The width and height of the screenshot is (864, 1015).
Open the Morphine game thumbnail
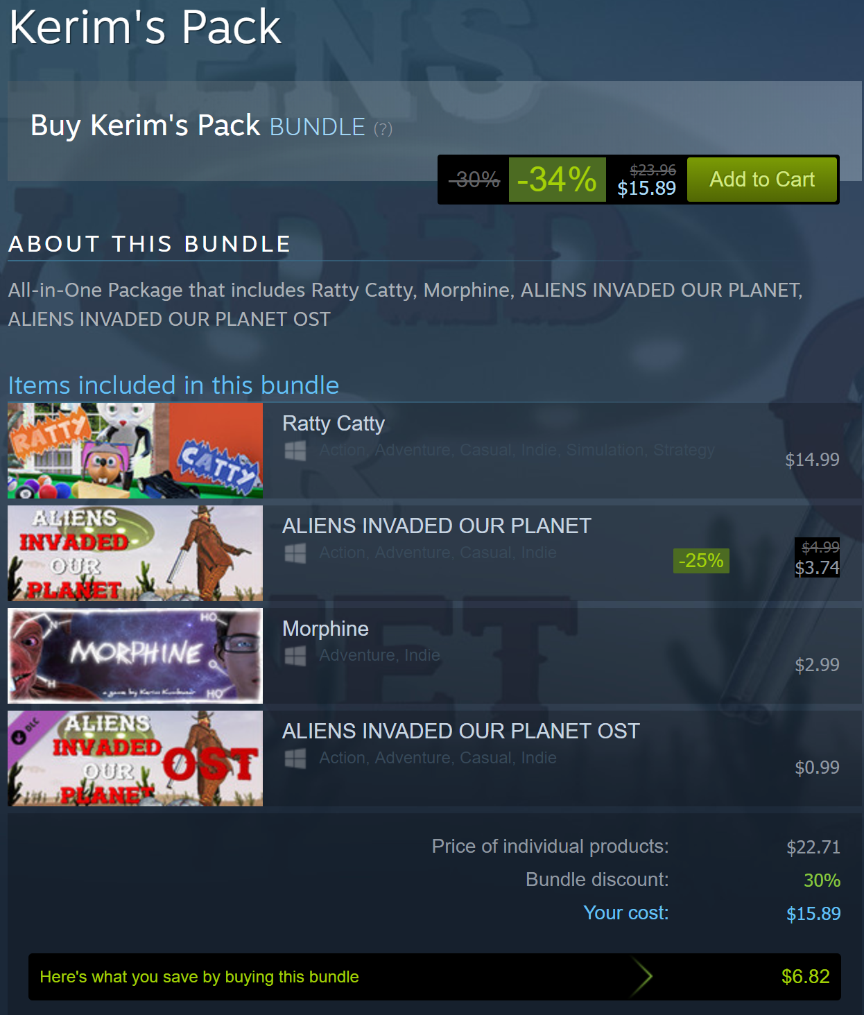coord(135,656)
